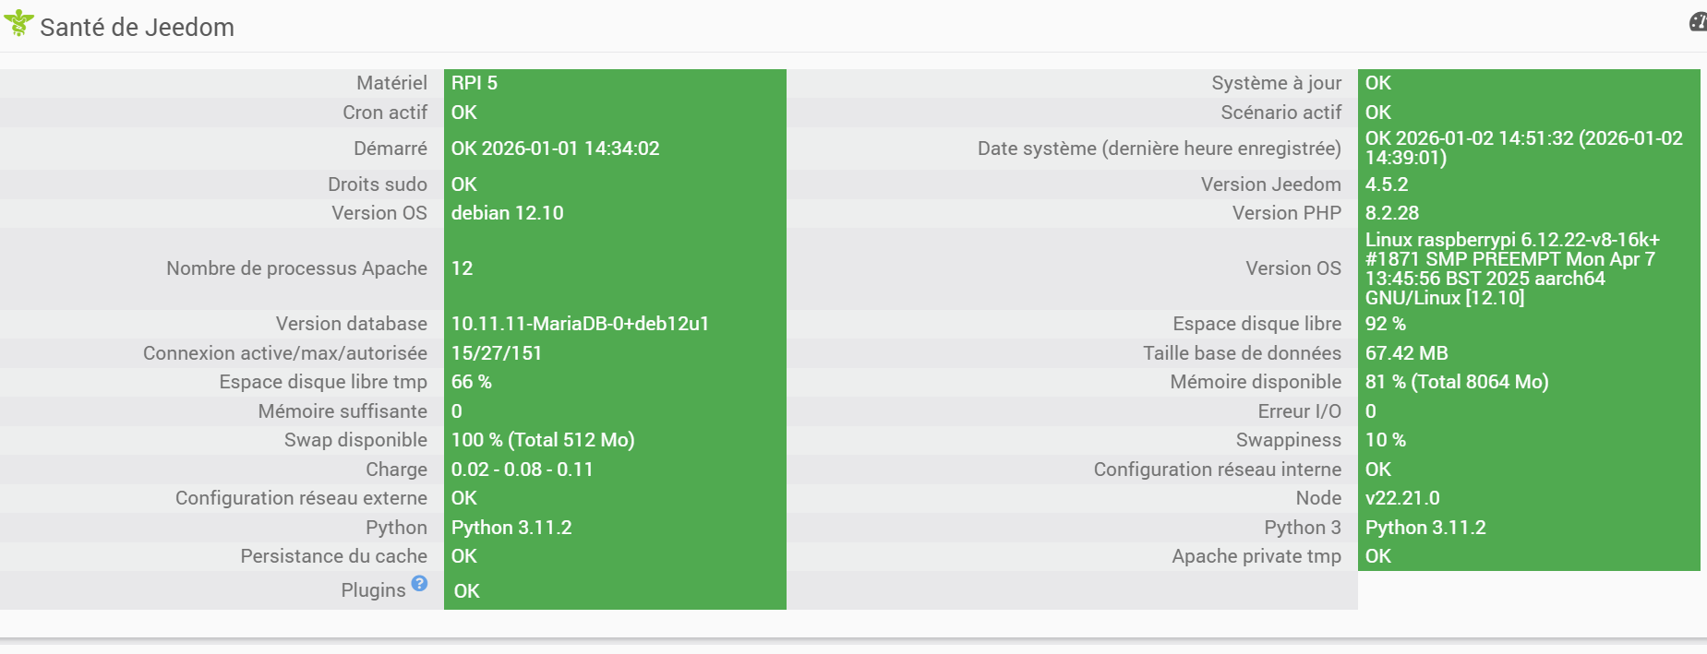Click the Plugins help question mark icon

tap(419, 583)
